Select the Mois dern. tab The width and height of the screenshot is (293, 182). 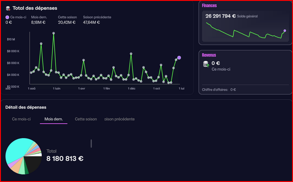pyautogui.click(x=53, y=119)
